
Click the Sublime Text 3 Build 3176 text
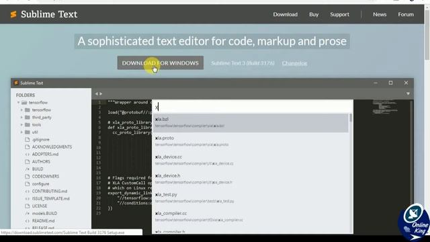pos(243,63)
